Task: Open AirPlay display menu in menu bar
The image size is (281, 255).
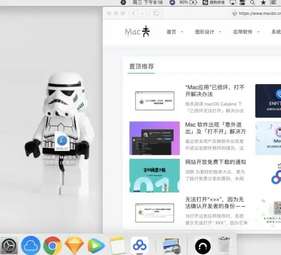Action: tap(233, 2)
